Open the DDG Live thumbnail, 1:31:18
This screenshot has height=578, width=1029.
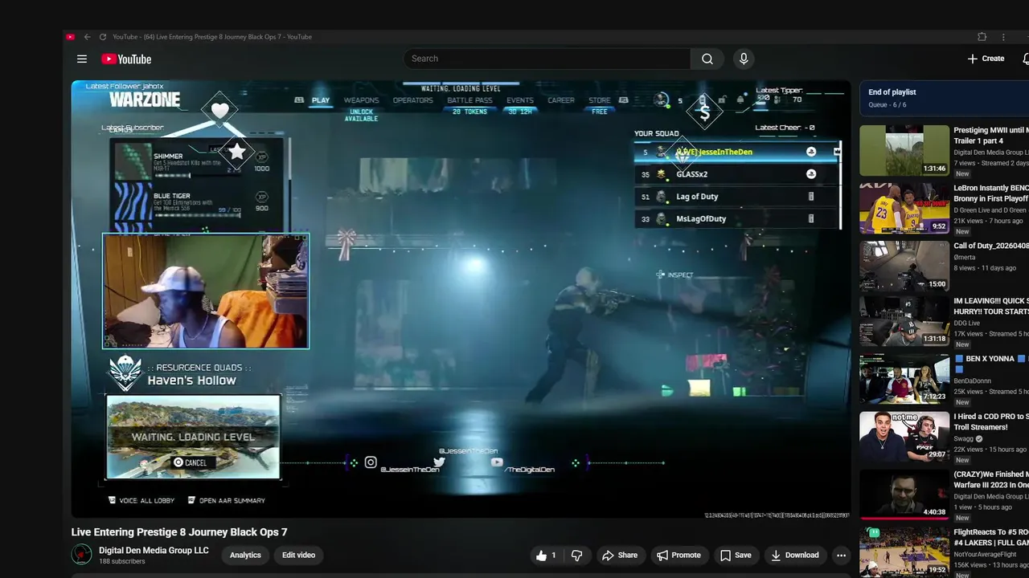[x=904, y=321]
